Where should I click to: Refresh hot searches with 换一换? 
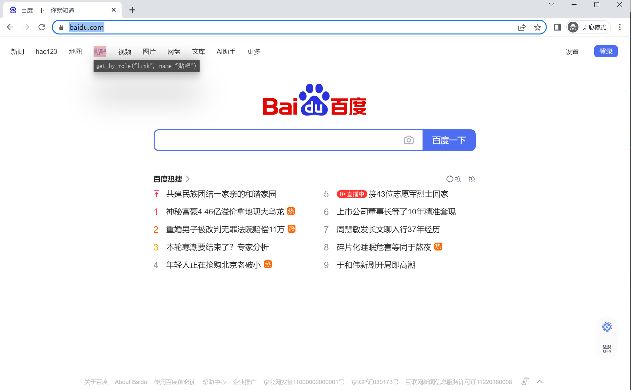click(x=461, y=179)
